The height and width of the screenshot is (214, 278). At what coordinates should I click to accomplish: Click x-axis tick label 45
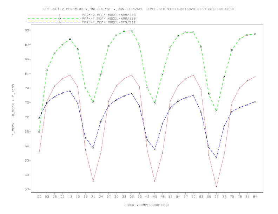click(x=155, y=197)
